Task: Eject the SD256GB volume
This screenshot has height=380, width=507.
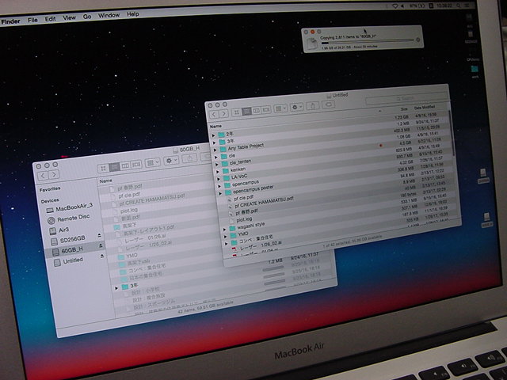Action: [99, 236]
